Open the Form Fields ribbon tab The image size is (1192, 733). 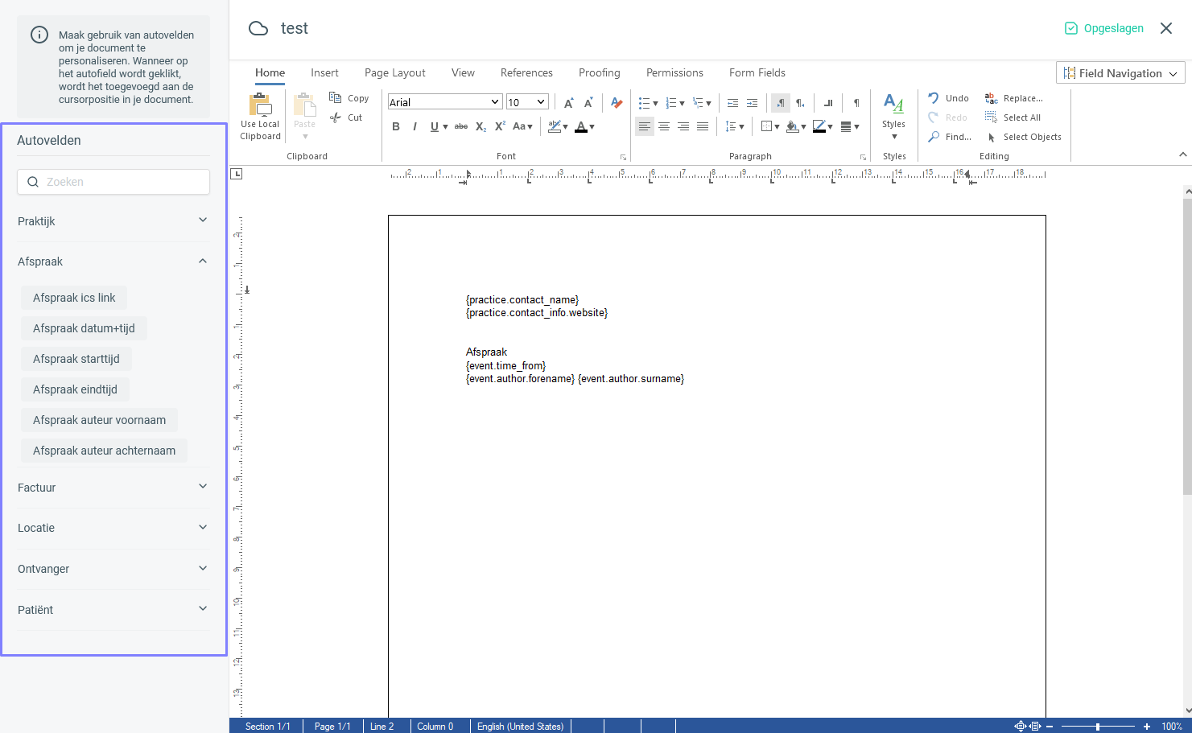[x=757, y=72]
